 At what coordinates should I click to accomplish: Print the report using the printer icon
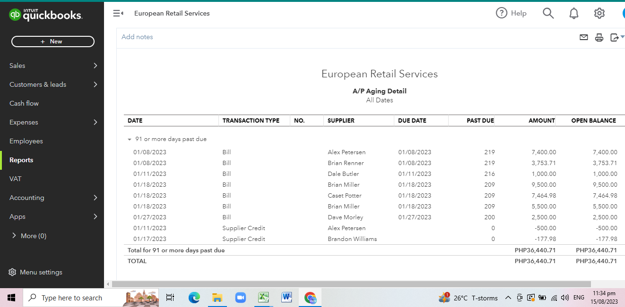(599, 38)
